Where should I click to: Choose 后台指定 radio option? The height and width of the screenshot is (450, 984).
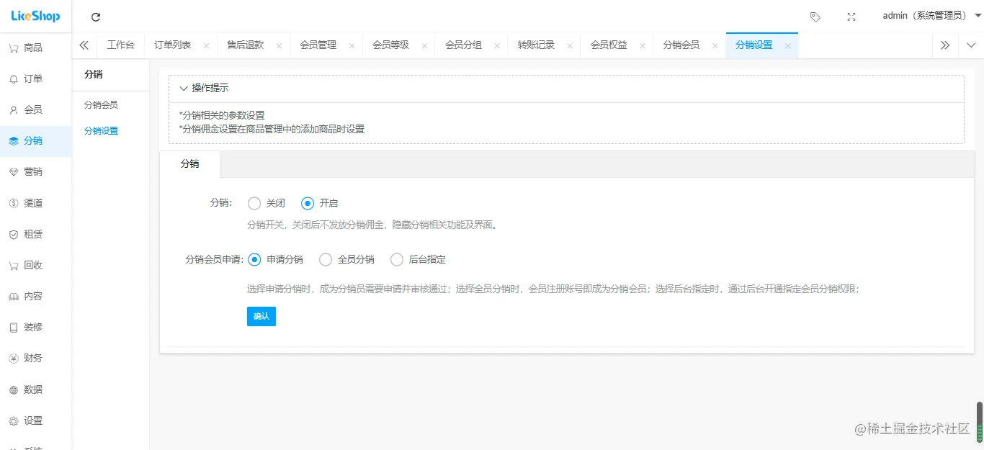pyautogui.click(x=418, y=259)
